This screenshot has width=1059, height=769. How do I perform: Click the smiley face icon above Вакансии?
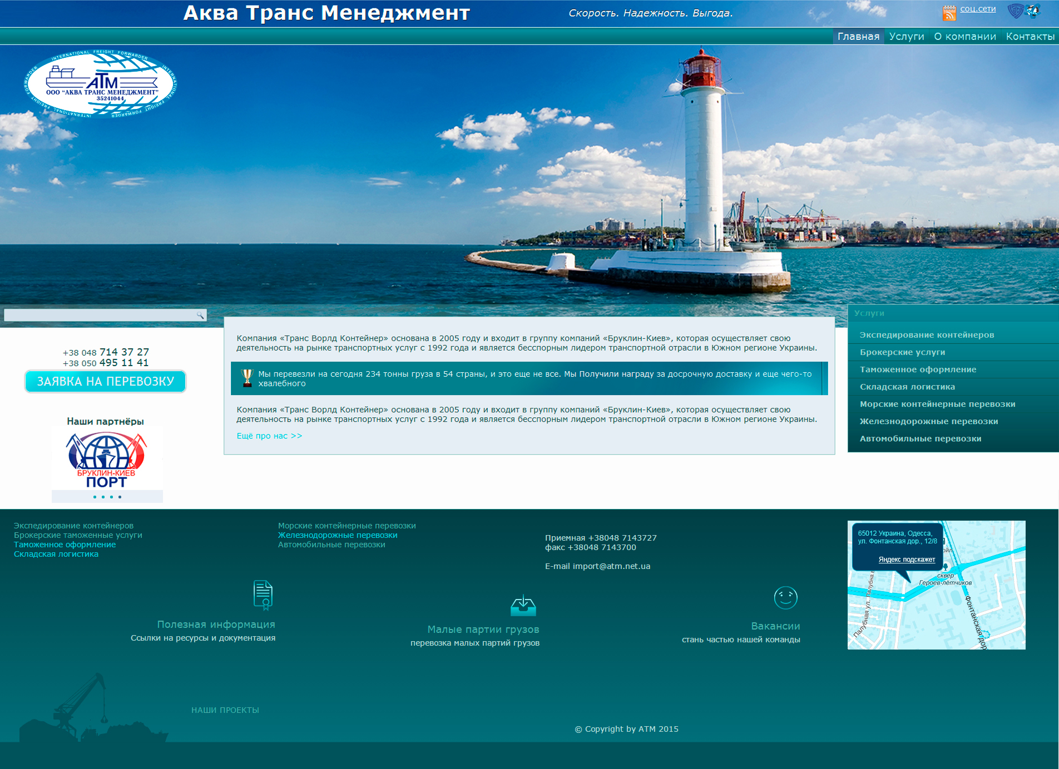coord(785,598)
